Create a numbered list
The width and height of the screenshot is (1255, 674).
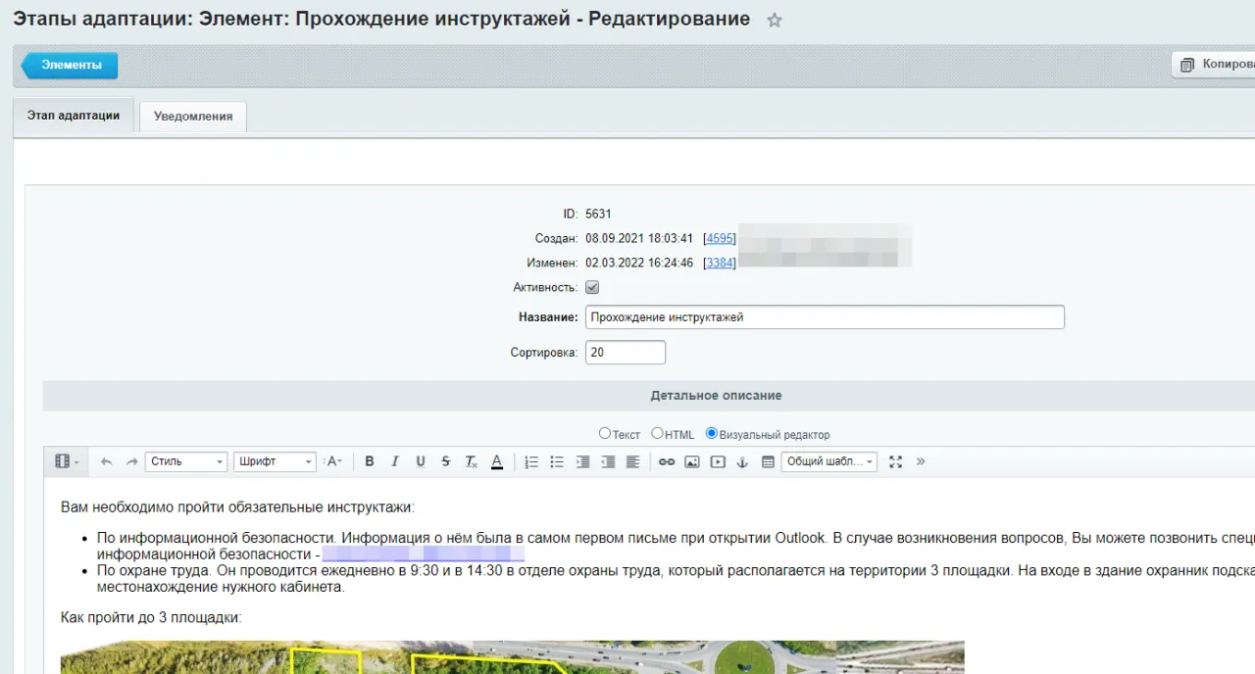coord(530,461)
